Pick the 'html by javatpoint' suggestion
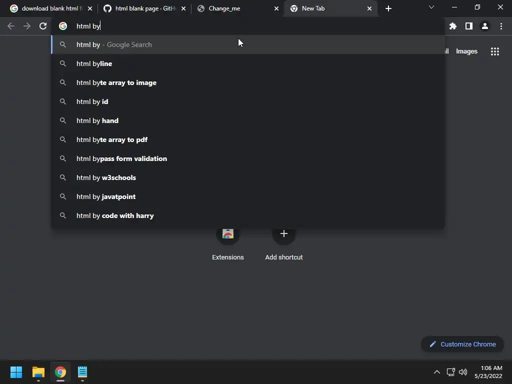Viewport: 512px width, 384px height. point(247,196)
